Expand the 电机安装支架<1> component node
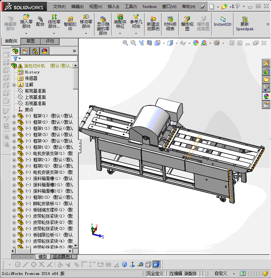 [14, 154]
